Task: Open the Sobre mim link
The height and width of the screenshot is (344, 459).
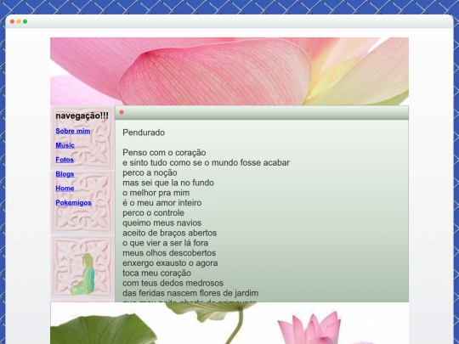Action: [73, 131]
